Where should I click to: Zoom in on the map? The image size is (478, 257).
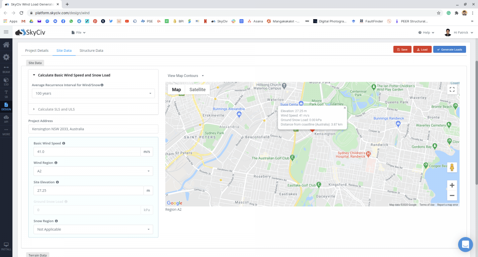452,185
